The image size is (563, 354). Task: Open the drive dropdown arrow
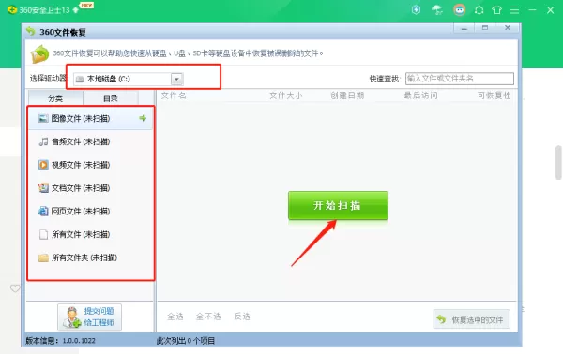pyautogui.click(x=176, y=79)
